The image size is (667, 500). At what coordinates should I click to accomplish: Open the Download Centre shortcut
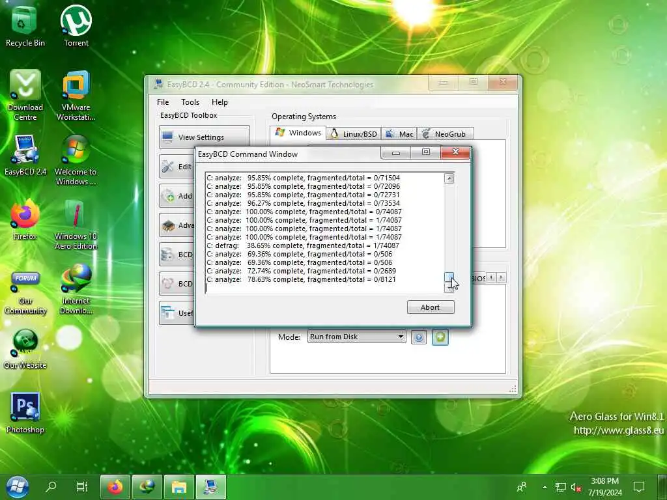pos(25,95)
